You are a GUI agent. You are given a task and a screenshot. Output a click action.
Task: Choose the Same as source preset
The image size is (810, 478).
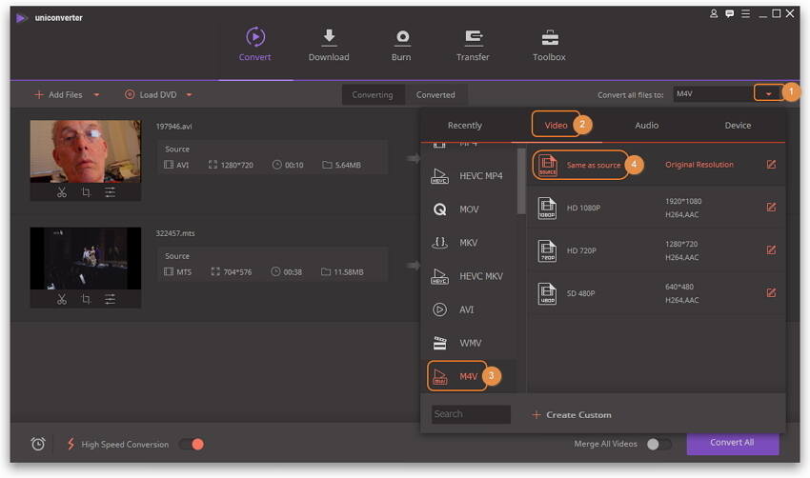(x=656, y=165)
